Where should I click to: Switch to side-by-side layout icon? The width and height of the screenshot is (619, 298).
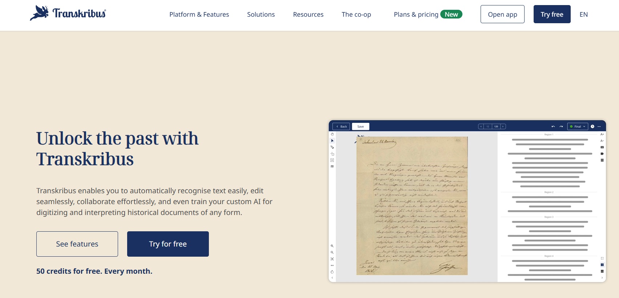coord(602,265)
